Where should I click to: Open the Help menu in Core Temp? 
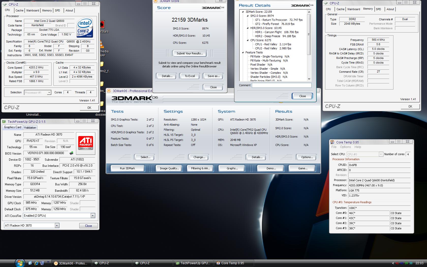point(358,147)
